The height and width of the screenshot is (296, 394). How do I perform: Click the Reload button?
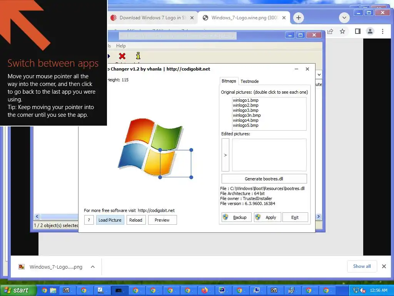coord(136,220)
